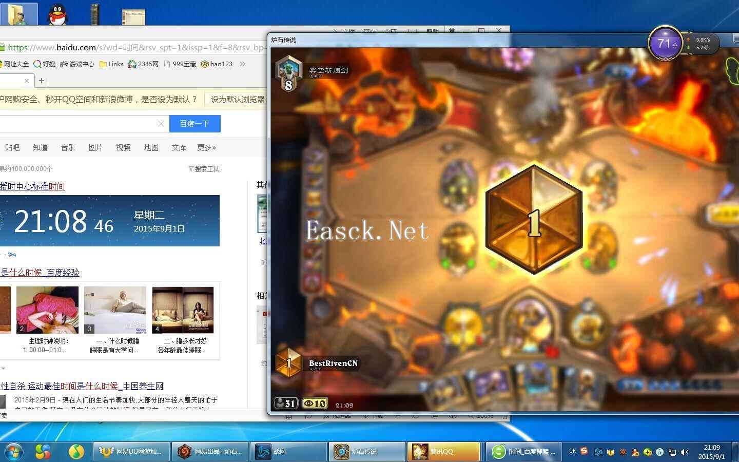
Task: Open a new browser tab with plus
Action: click(42, 81)
